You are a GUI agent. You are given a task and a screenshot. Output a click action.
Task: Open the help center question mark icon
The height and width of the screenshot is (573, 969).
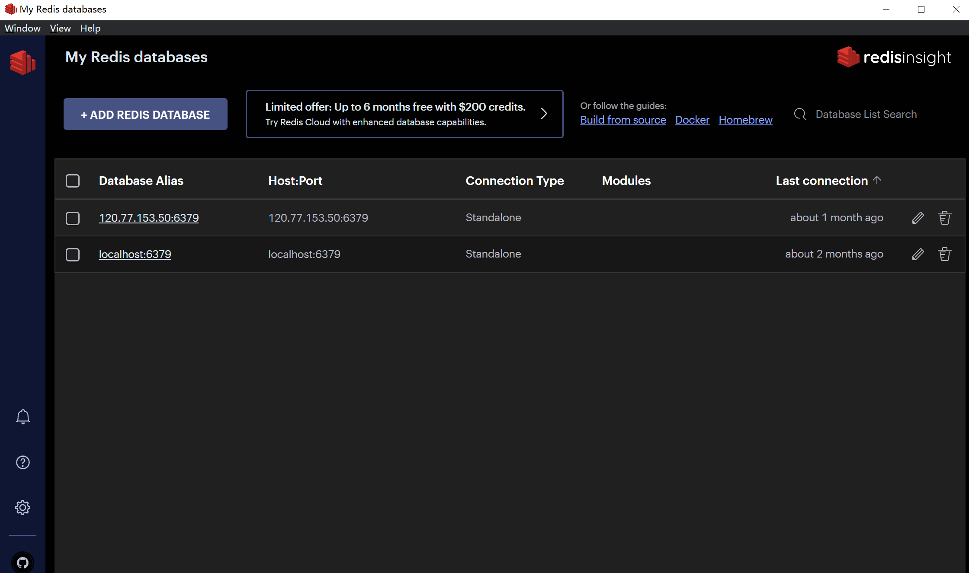coord(23,462)
